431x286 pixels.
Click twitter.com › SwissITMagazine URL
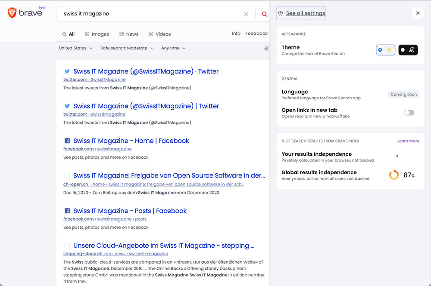click(94, 80)
